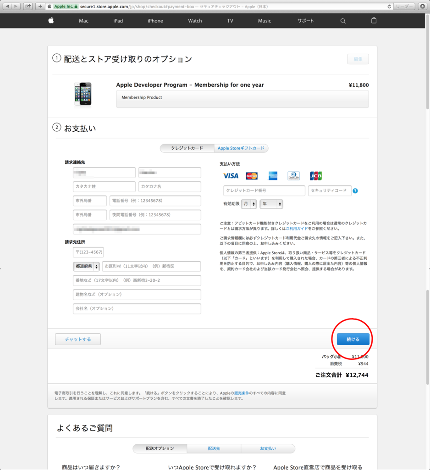The height and width of the screenshot is (470, 430).
Task: Switch to Apple Storeギフトカード tab
Action: (x=241, y=148)
